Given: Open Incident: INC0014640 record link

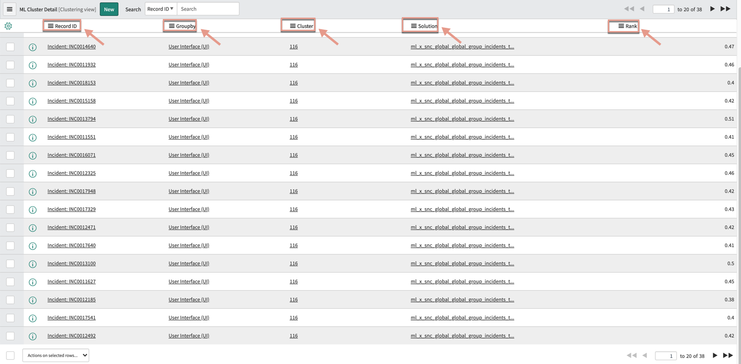Looking at the screenshot, I should pyautogui.click(x=71, y=46).
